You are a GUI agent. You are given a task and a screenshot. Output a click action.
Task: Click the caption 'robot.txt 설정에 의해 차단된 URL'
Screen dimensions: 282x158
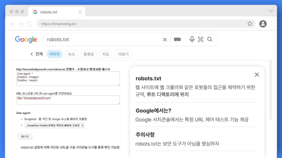[x=70, y=147]
